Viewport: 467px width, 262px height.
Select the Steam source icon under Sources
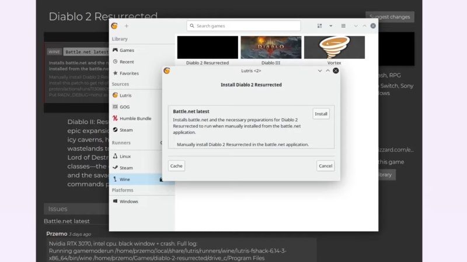point(115,130)
